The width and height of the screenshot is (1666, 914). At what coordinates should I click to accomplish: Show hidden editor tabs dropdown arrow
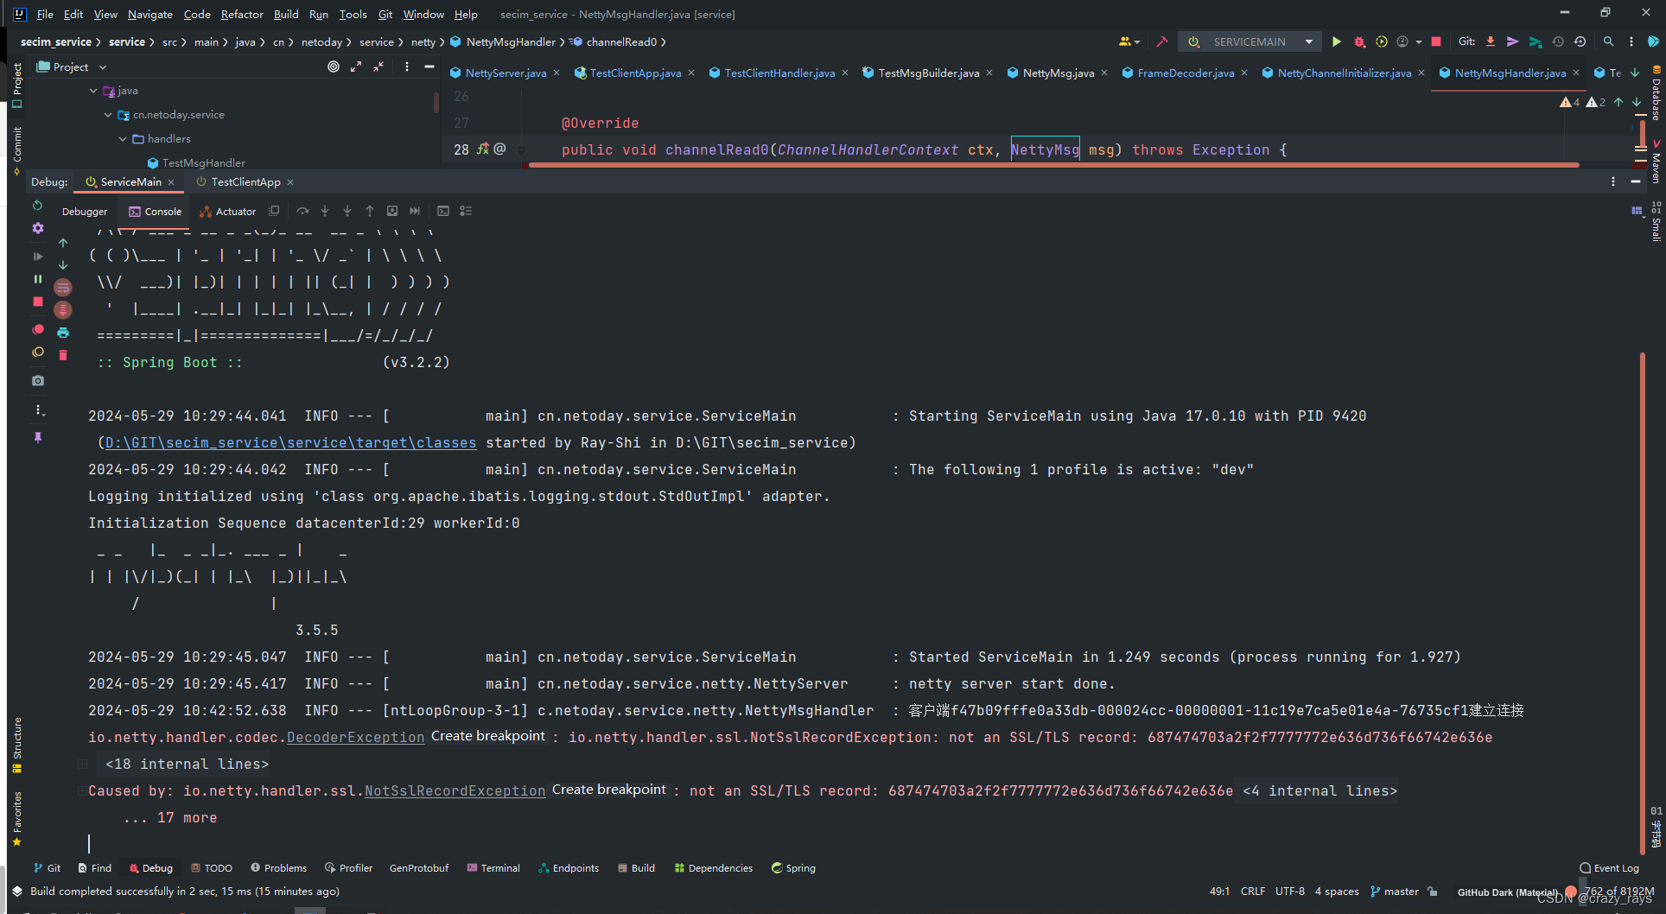coord(1635,73)
